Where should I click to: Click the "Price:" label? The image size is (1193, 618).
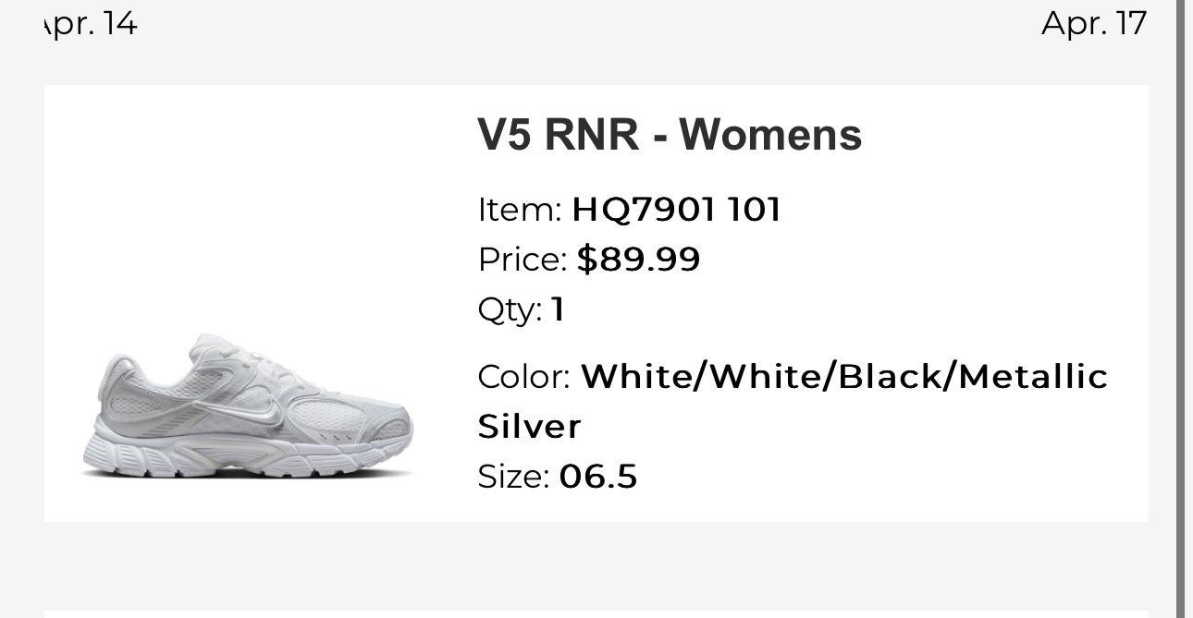[523, 260]
